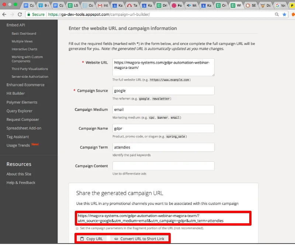Screen dimensions: 295x245
Task: Select Server-side Authorization link
Action: 30,77
